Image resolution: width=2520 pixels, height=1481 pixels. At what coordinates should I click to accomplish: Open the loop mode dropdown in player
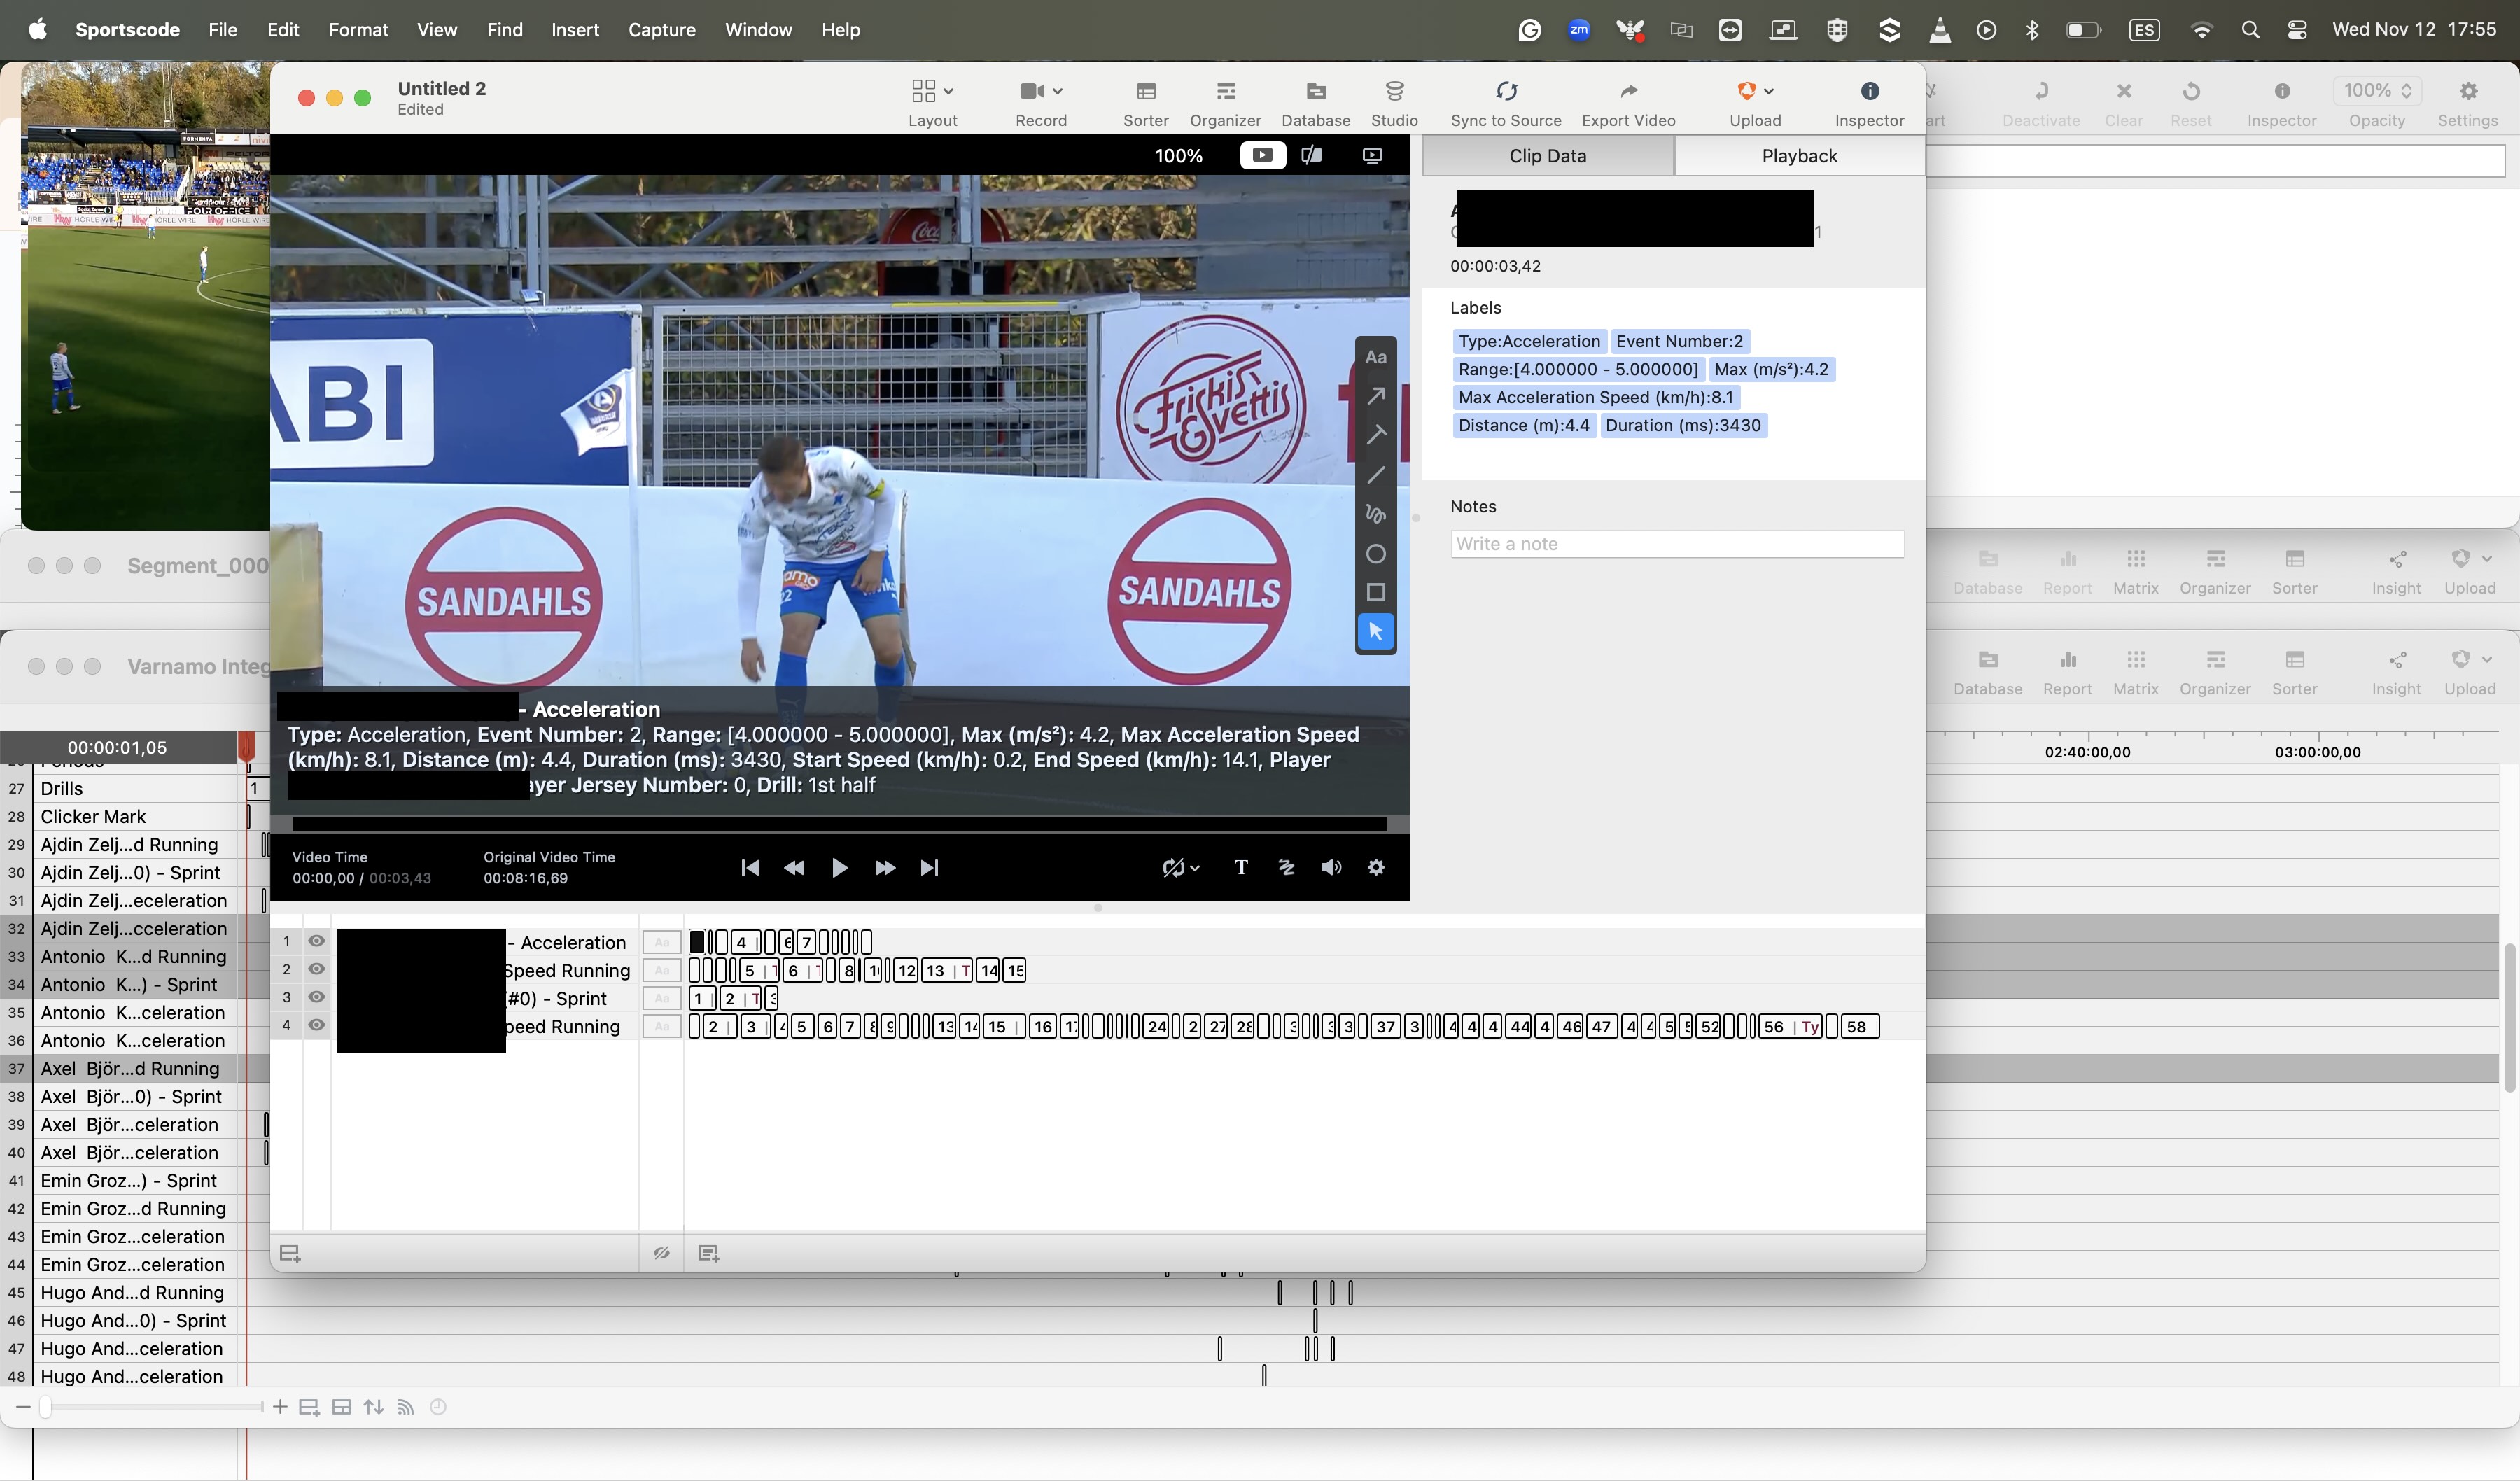click(x=1181, y=867)
